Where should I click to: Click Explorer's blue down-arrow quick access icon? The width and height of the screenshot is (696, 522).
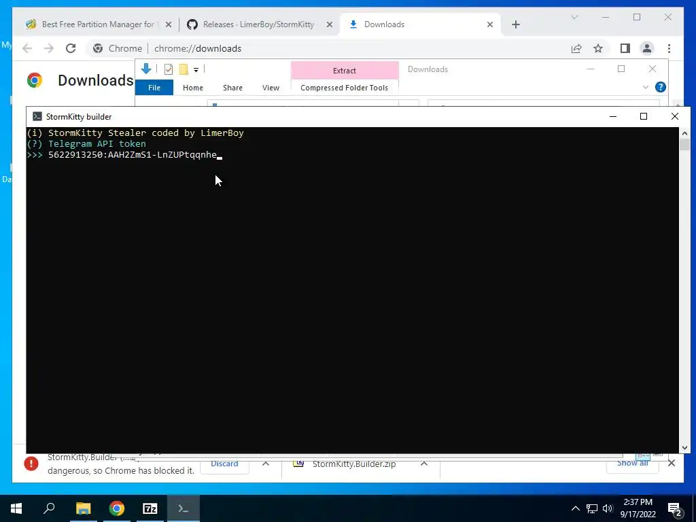[146, 69]
